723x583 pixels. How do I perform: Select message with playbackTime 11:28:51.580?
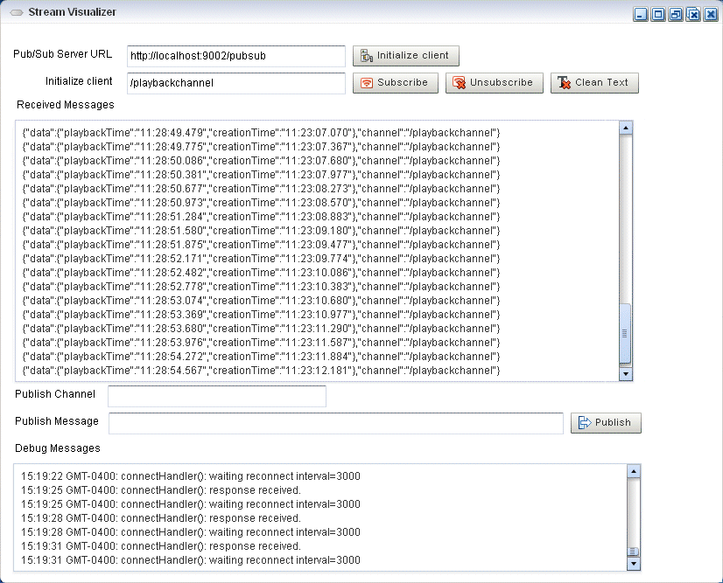click(x=261, y=231)
